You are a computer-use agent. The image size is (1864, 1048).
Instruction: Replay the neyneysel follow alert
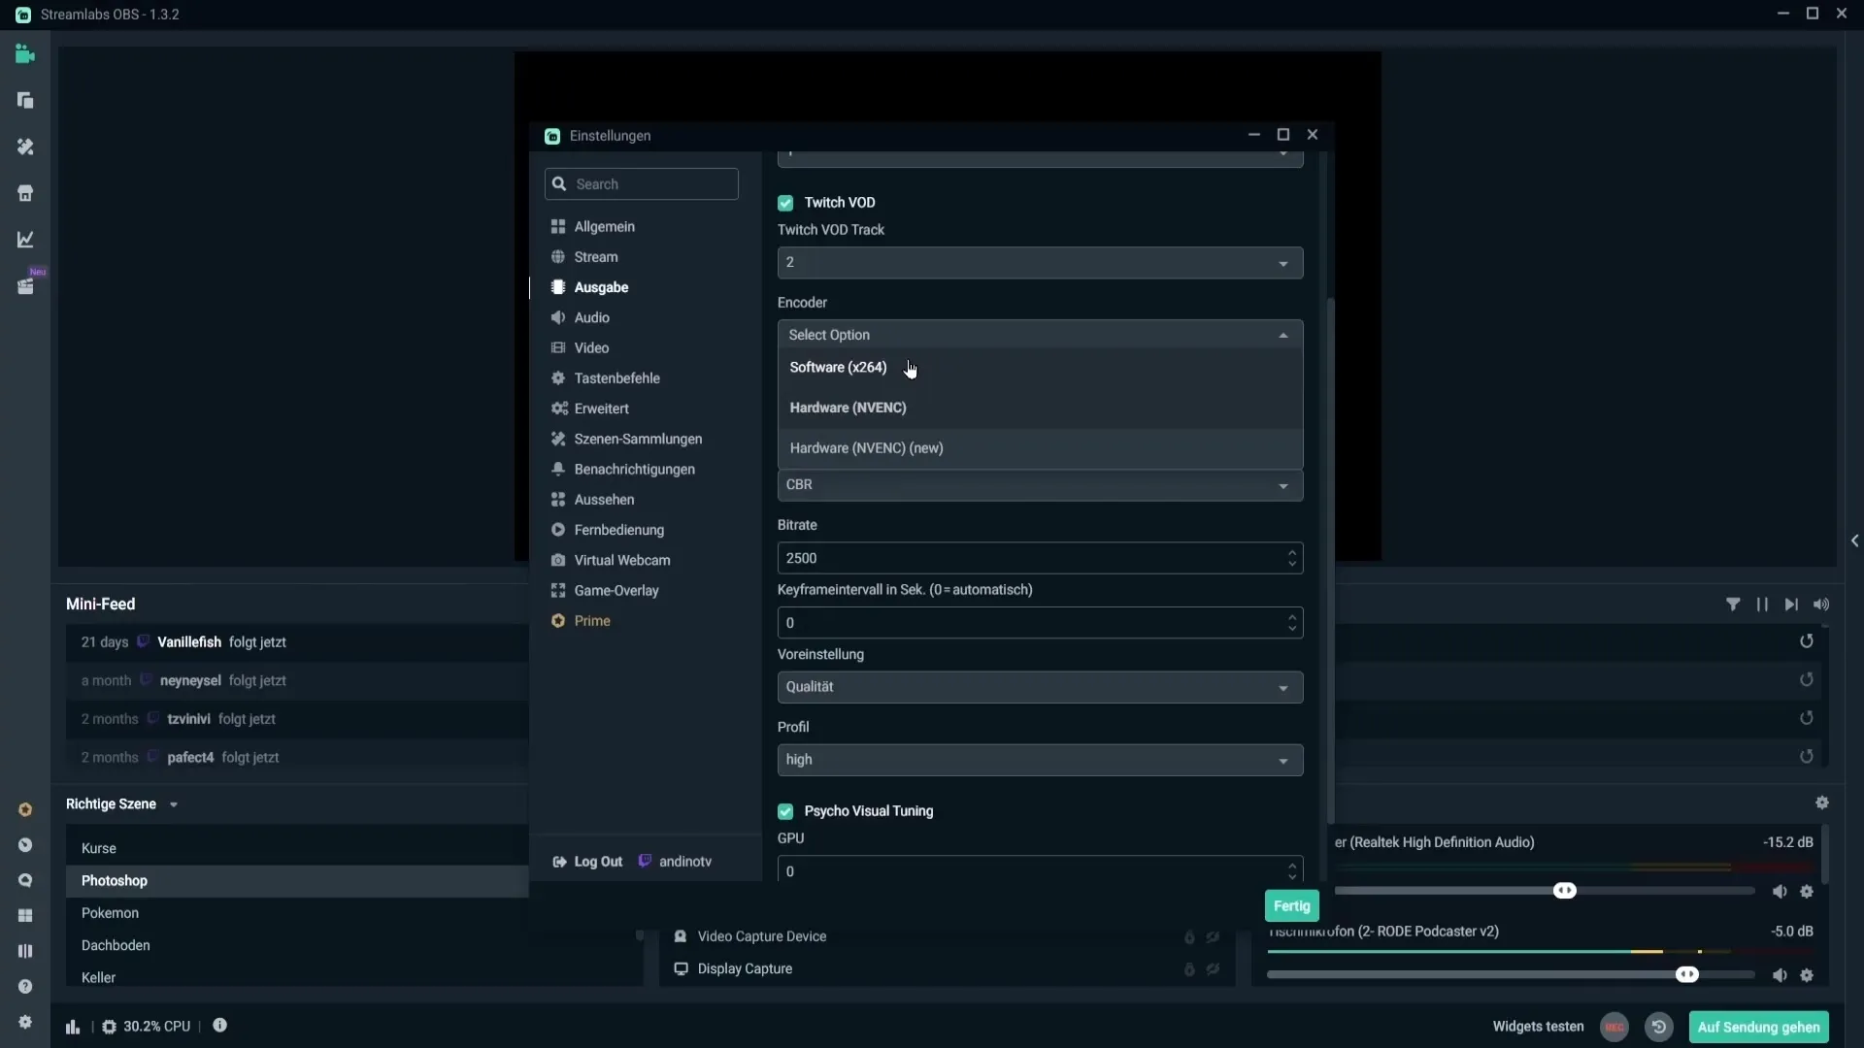tap(1807, 680)
